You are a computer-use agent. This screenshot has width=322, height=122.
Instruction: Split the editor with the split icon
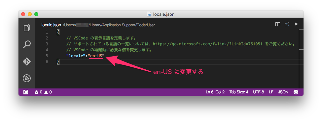[x=278, y=24]
